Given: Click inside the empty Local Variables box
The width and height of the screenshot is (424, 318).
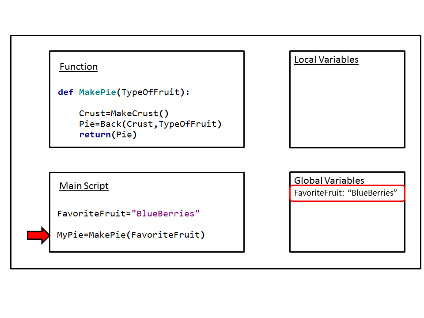Looking at the screenshot, I should 347,106.
